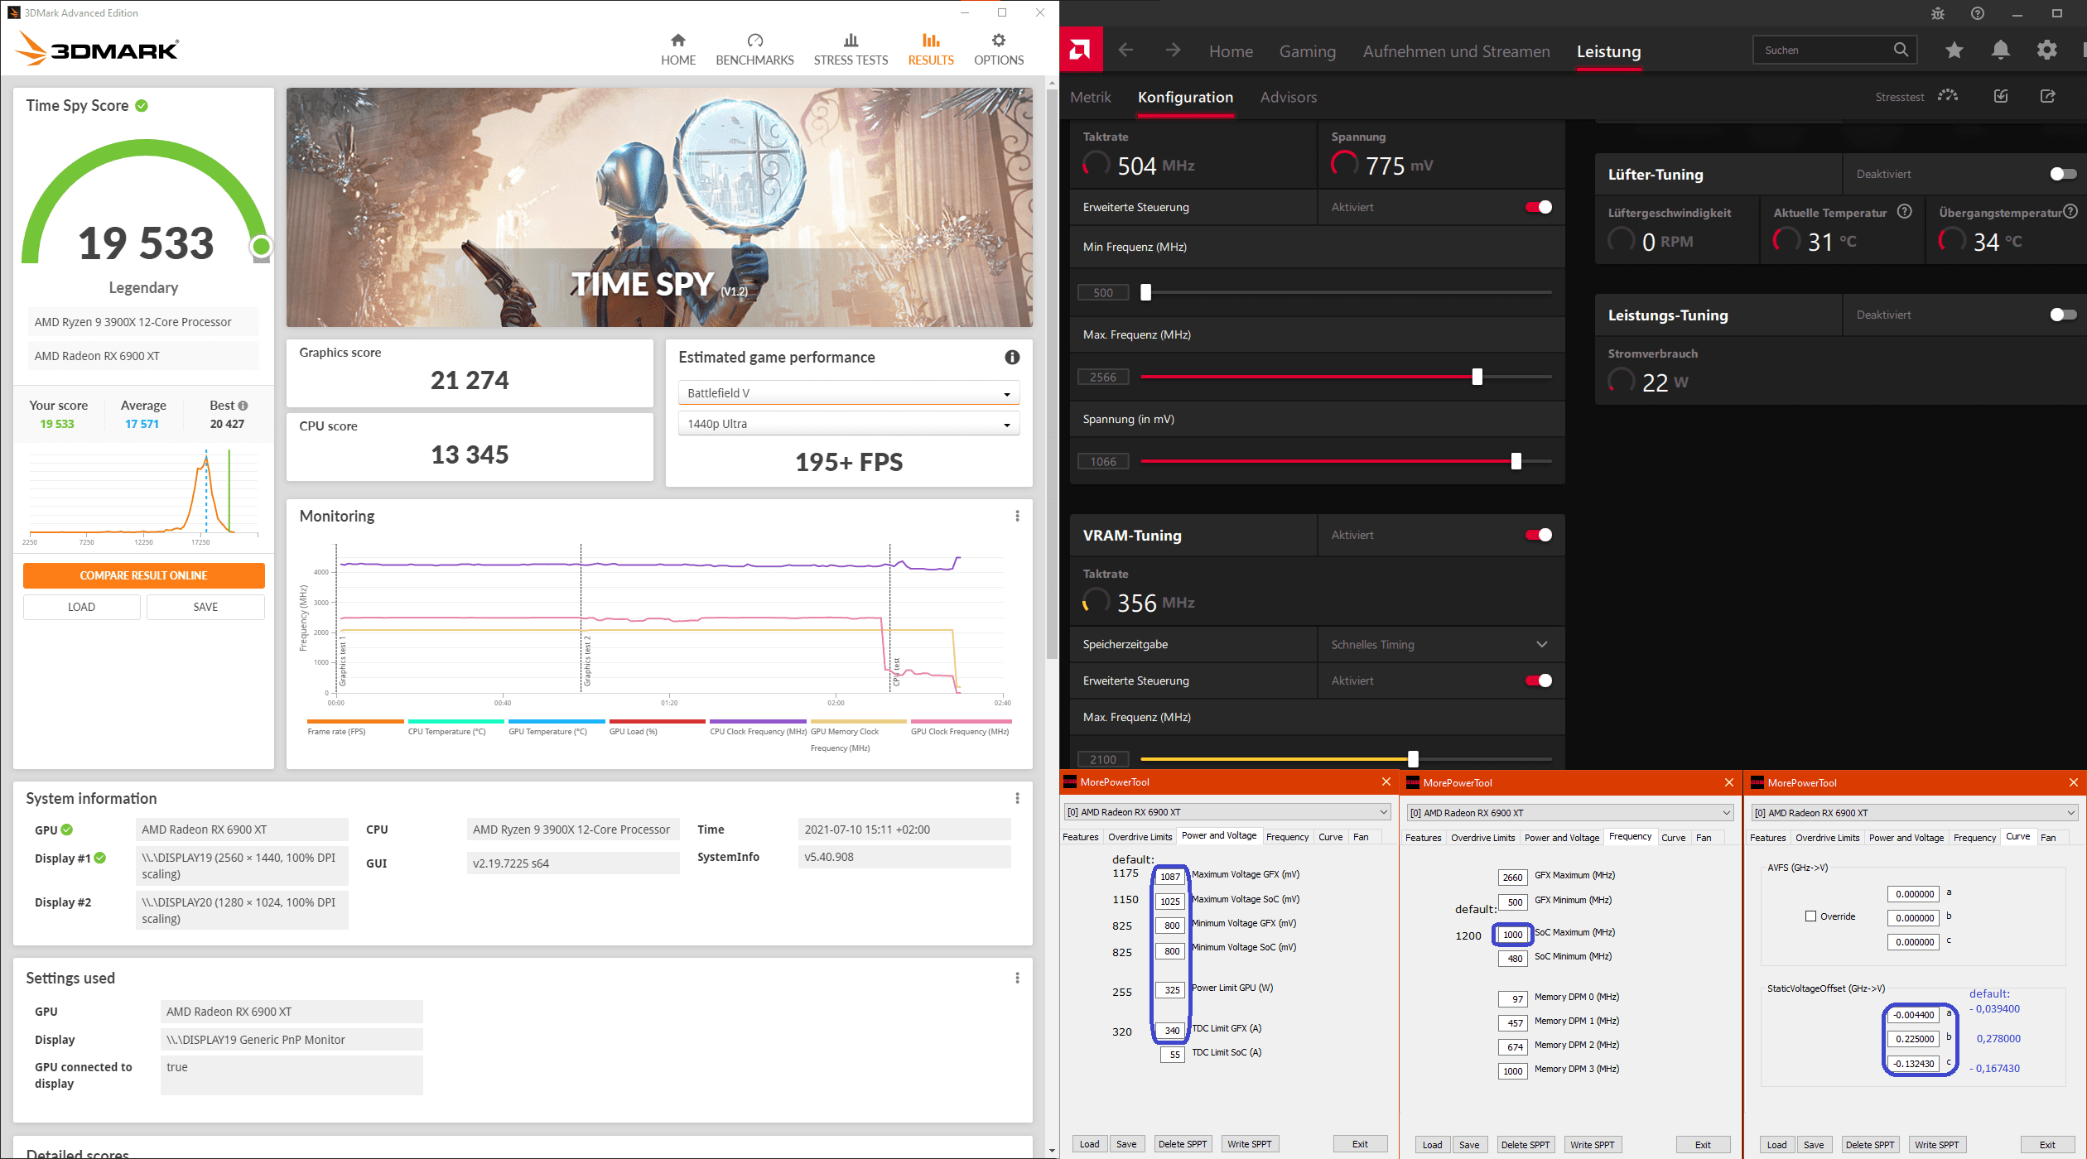Click the AMD logo in Radeon Software
This screenshot has width=2087, height=1159.
[1081, 50]
